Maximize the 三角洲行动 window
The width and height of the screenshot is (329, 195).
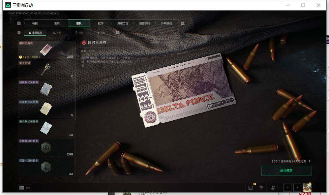point(303,5)
